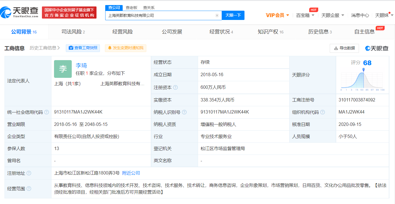Click the download icon in 导出数据

tap(336, 48)
